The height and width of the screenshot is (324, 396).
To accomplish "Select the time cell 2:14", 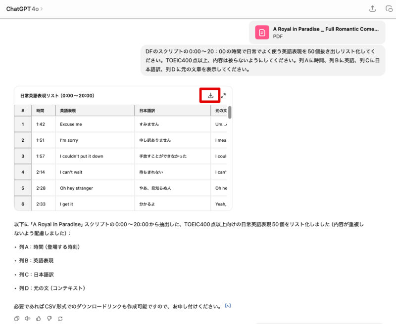I will click(x=44, y=172).
